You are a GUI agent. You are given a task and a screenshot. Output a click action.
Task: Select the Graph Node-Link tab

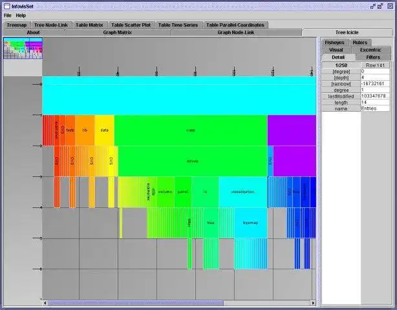pyautogui.click(x=236, y=32)
